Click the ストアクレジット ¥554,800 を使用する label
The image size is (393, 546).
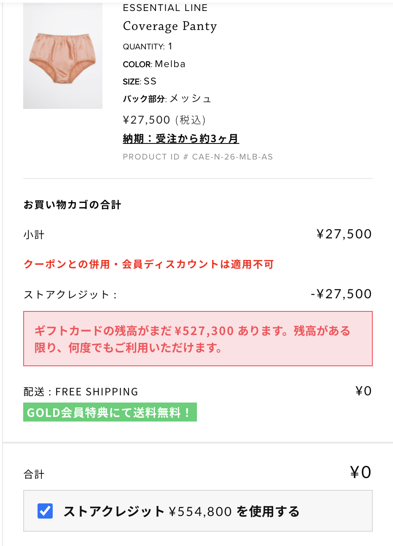pyautogui.click(x=181, y=511)
